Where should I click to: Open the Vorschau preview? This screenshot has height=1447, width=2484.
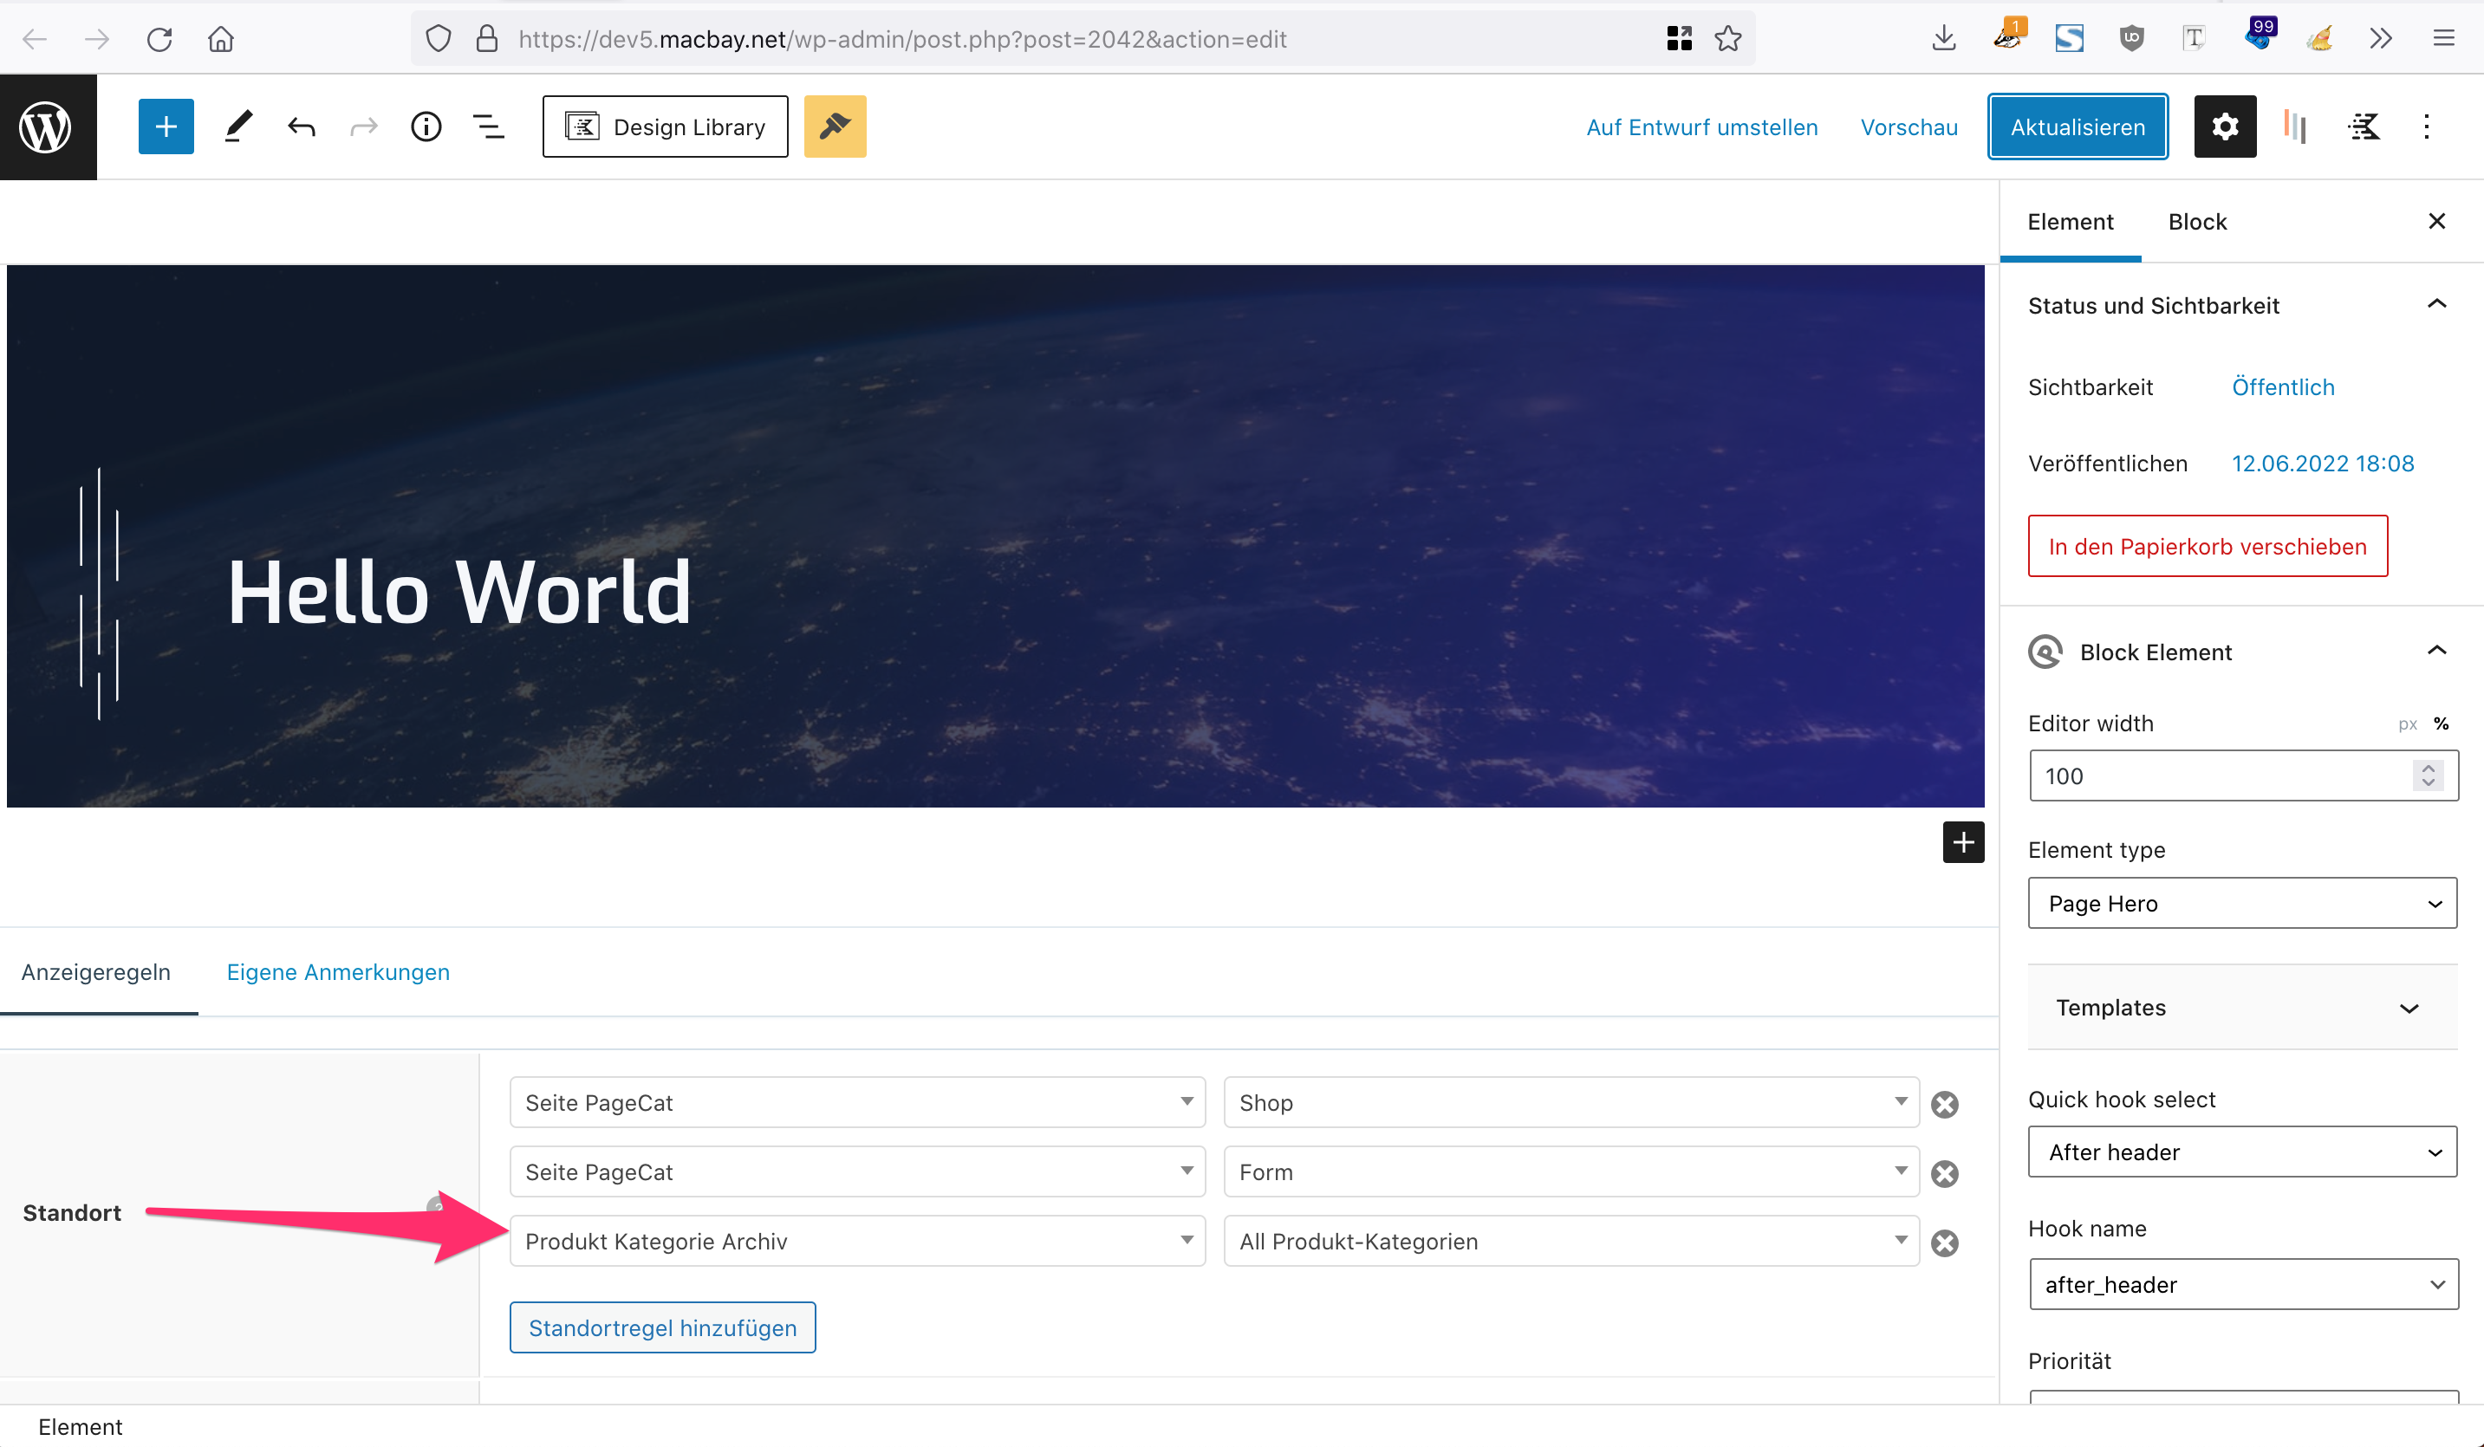pos(1909,128)
